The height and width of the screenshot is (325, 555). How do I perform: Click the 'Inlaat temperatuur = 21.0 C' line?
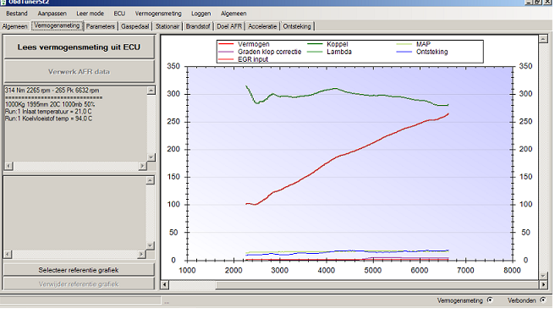click(x=48, y=112)
